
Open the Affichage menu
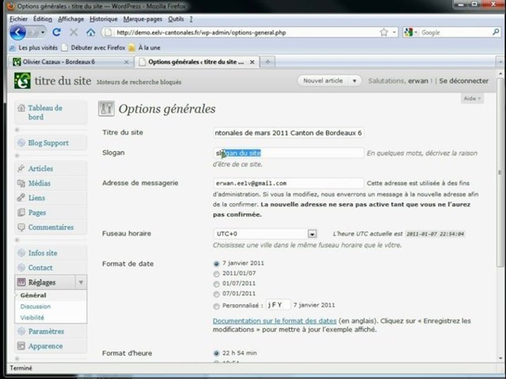tap(71, 19)
